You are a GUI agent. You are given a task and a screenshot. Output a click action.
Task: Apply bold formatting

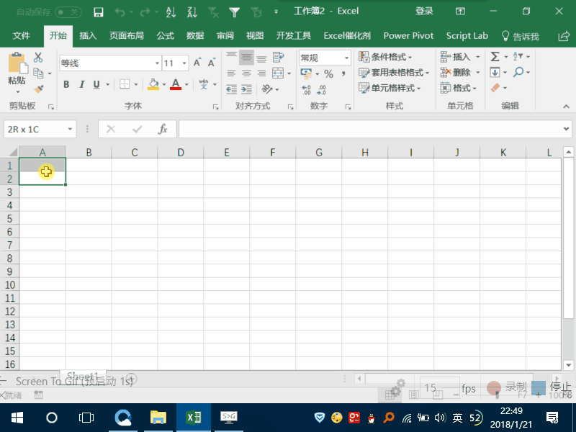pos(66,84)
